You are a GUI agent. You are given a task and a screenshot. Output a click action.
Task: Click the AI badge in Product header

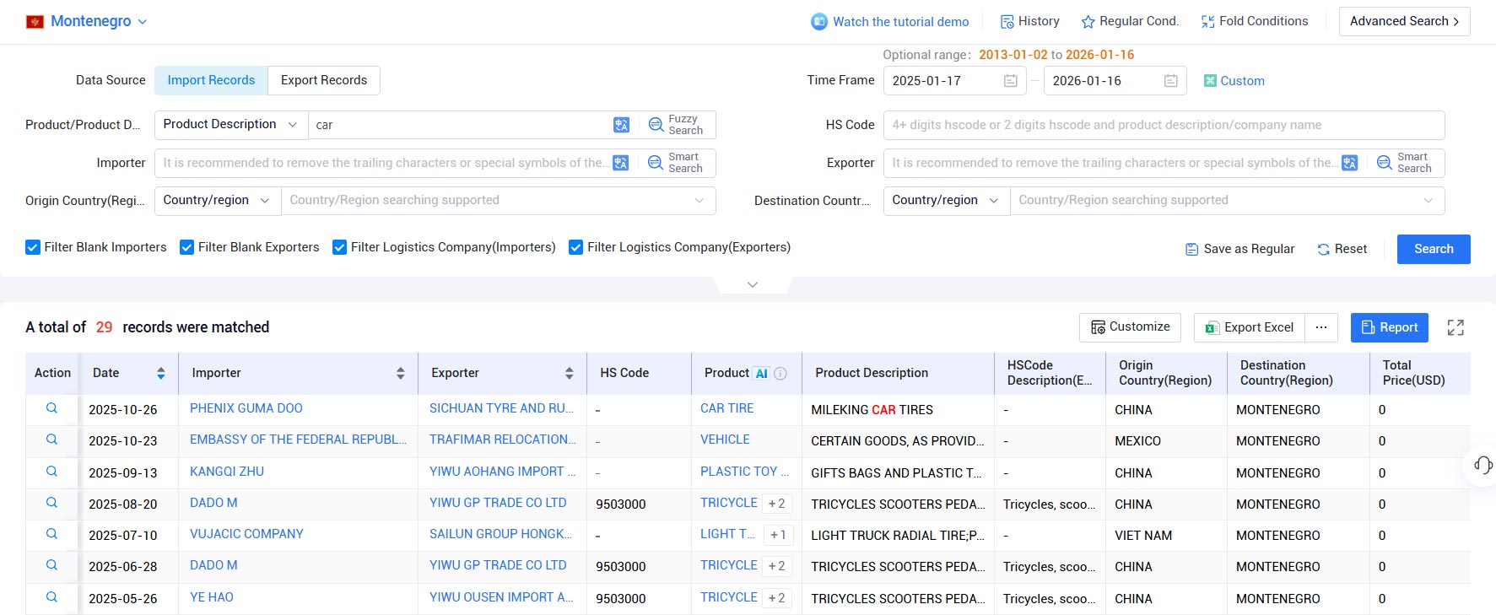pyautogui.click(x=761, y=373)
